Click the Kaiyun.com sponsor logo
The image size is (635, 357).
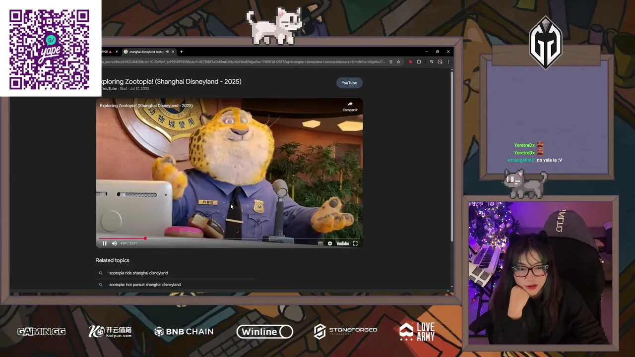coord(110,332)
